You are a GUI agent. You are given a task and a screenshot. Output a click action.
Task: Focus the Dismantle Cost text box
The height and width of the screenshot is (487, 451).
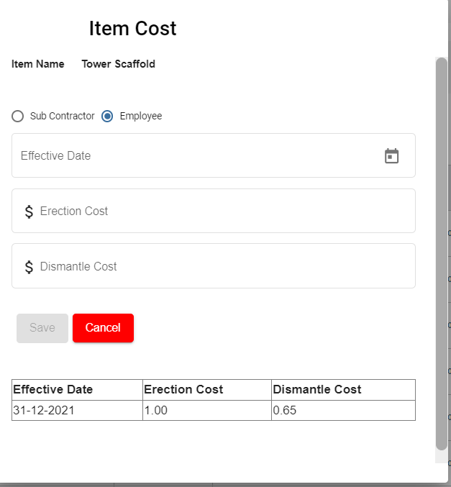point(216,267)
